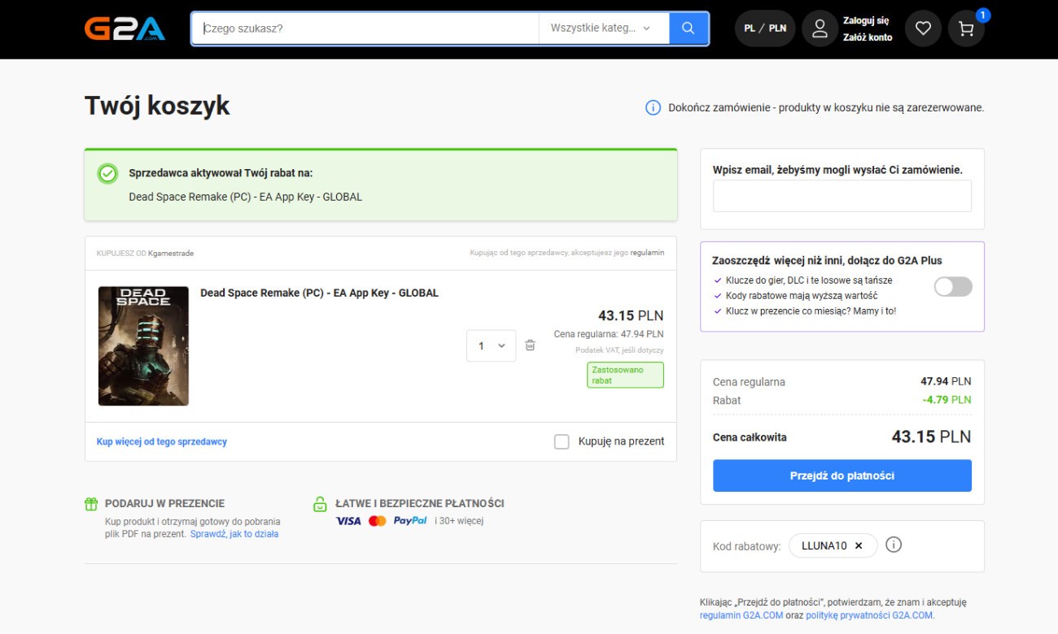
Task: Toggle the G2A Plus switch
Action: (x=953, y=287)
